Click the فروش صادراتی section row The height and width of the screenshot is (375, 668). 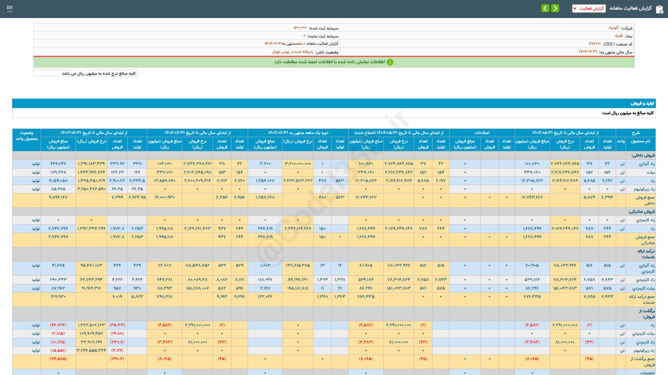[641, 211]
